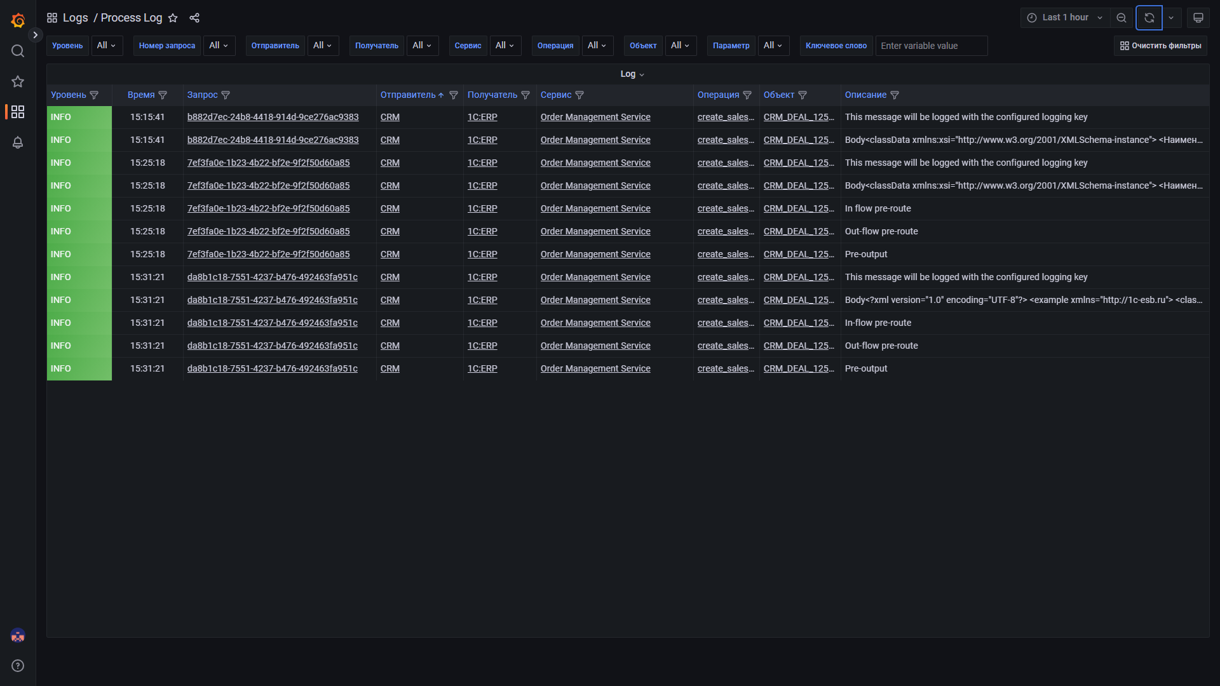Open Объект variable dropdown
Screen dimensions: 1220x686
coord(681,46)
